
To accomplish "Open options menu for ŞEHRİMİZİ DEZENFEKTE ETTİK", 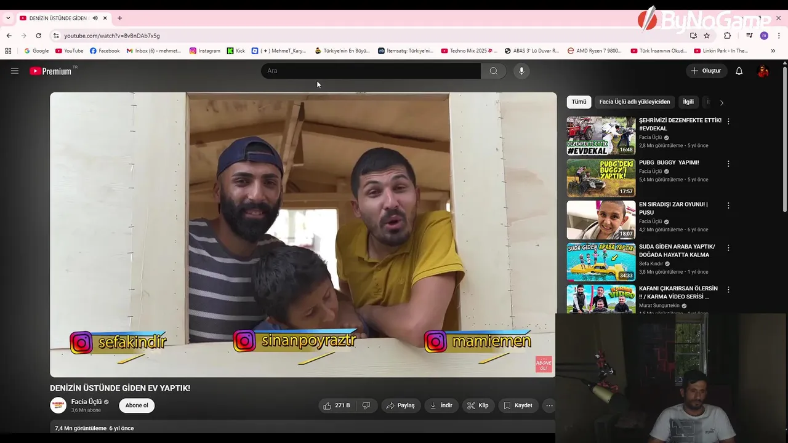I will click(x=728, y=121).
